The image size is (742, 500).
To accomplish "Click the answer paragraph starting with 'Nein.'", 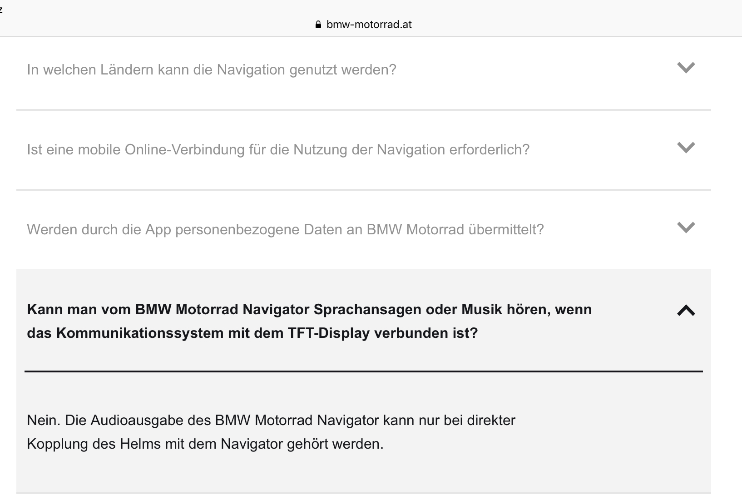I will (x=271, y=432).
